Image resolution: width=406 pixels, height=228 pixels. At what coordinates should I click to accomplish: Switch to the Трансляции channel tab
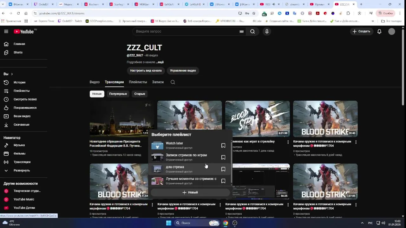point(114,82)
